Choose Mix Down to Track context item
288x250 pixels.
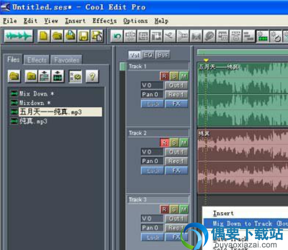(x=246, y=223)
